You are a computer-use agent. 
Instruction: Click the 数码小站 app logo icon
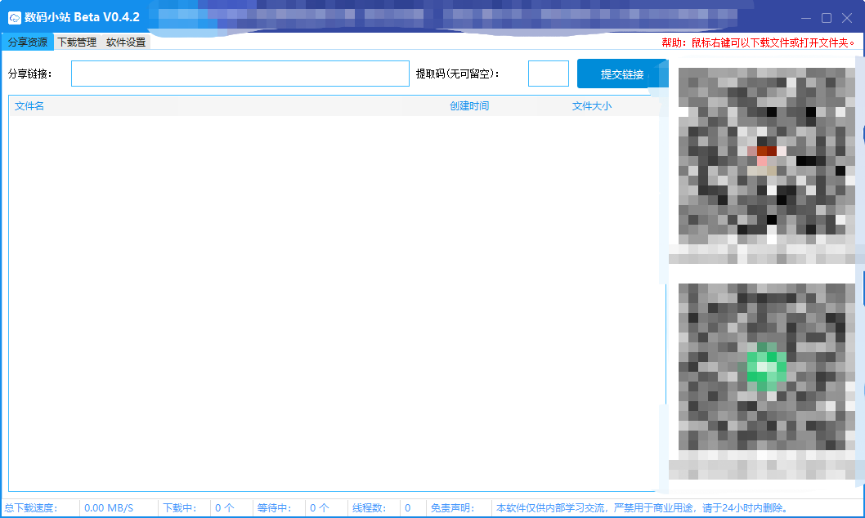click(14, 17)
